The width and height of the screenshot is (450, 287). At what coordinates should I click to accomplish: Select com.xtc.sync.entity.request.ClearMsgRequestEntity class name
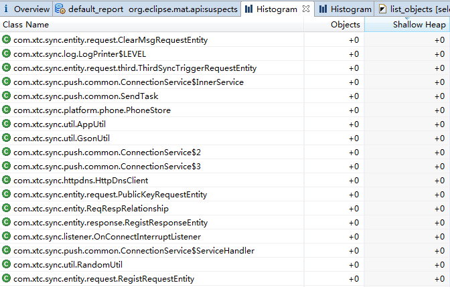[110, 40]
